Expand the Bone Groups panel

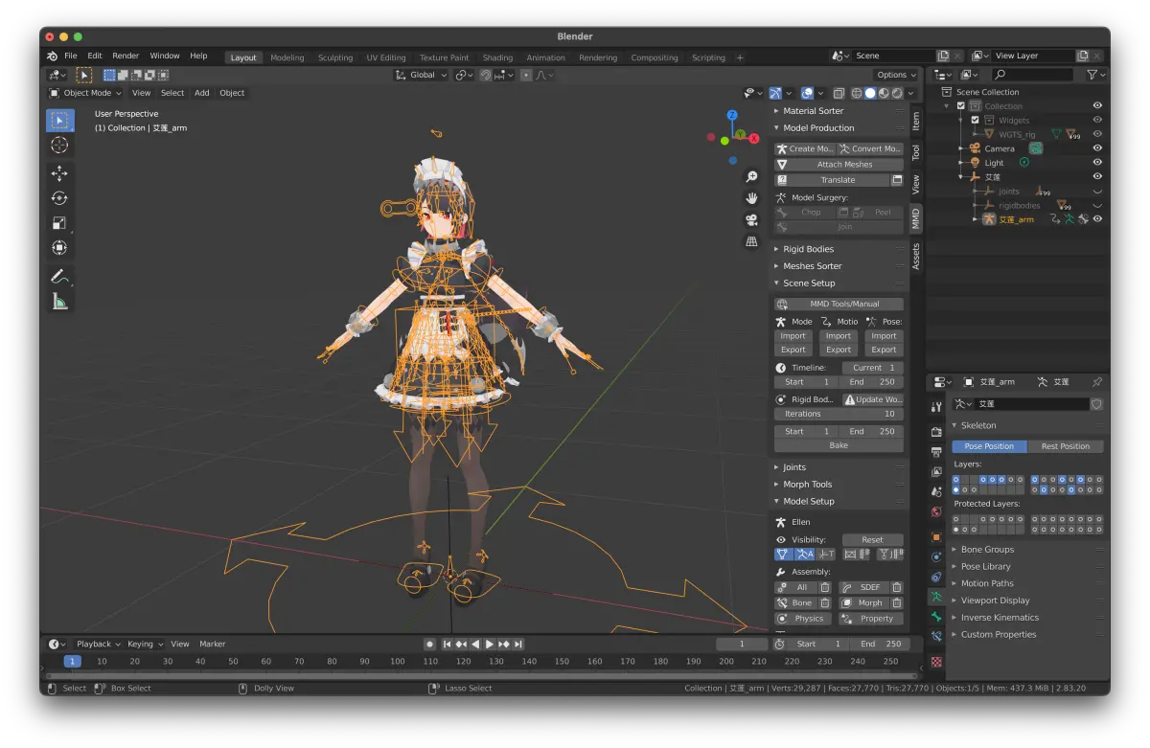(987, 550)
